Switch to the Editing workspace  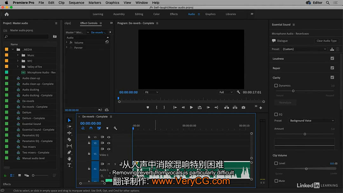[x=139, y=14]
